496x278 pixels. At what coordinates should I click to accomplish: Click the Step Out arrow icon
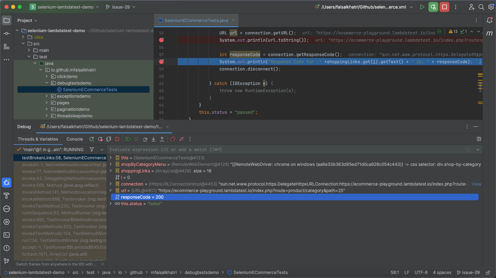[162, 139]
